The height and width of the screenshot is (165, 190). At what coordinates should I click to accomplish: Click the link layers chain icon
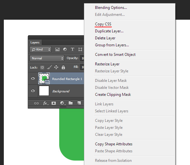click(x=36, y=103)
